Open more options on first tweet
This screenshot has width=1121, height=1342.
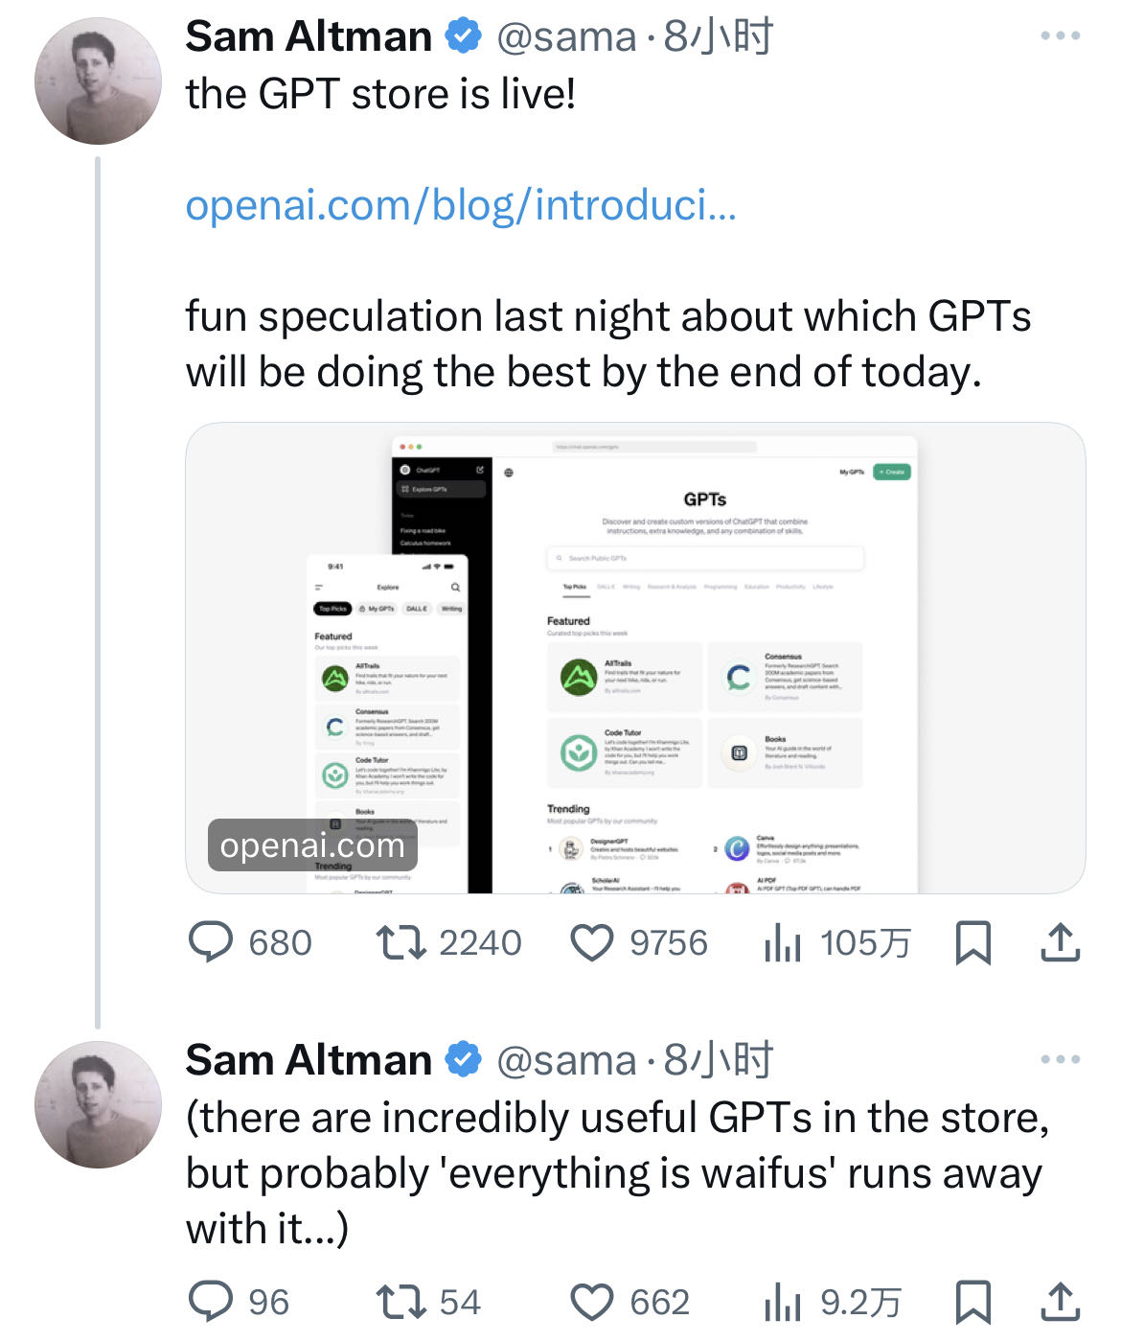pyautogui.click(x=1060, y=36)
